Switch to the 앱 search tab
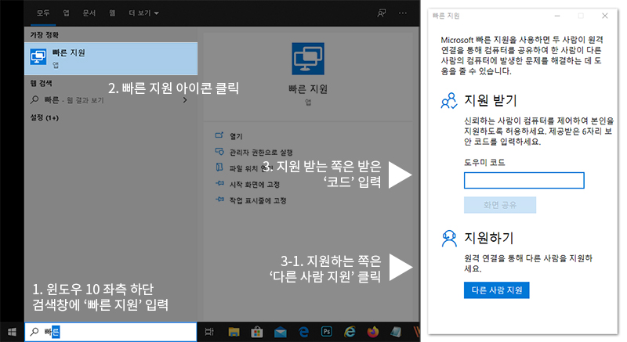Image resolution: width=627 pixels, height=342 pixels. pyautogui.click(x=67, y=13)
